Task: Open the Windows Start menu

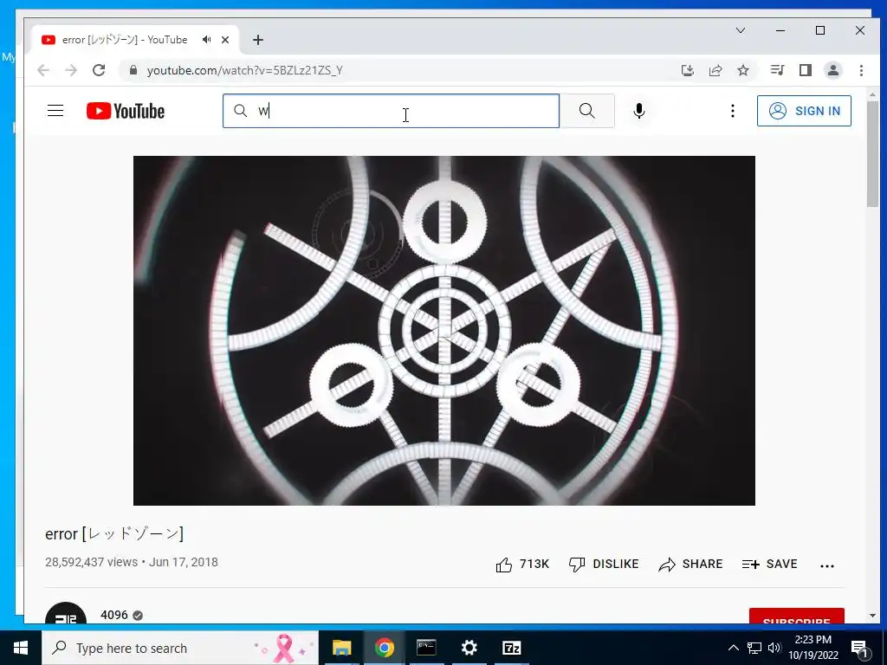Action: click(21, 648)
